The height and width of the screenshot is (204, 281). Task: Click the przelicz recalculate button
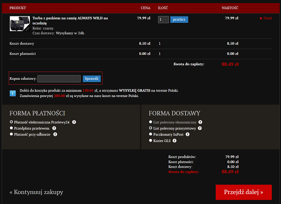click(179, 19)
